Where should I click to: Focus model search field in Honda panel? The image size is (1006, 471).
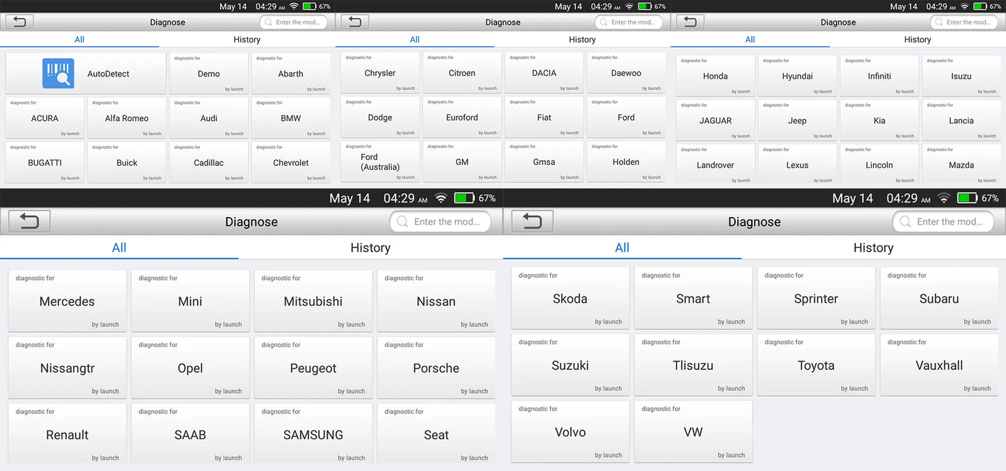[x=964, y=22]
